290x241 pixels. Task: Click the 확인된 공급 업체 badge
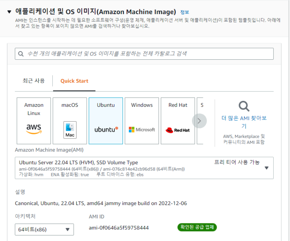click(197, 227)
